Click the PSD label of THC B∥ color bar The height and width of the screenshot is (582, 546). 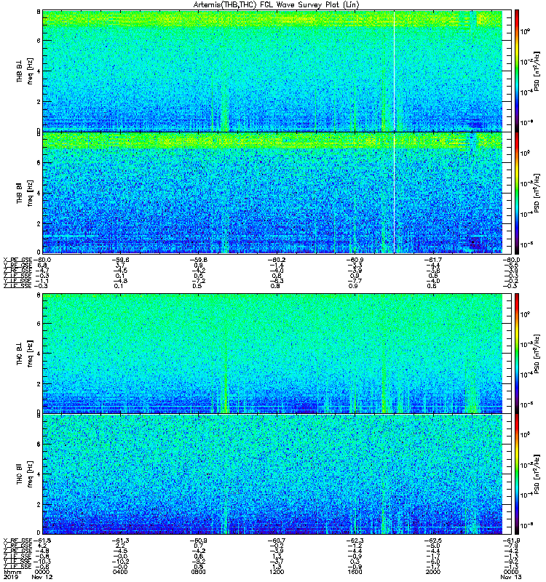coord(537,474)
